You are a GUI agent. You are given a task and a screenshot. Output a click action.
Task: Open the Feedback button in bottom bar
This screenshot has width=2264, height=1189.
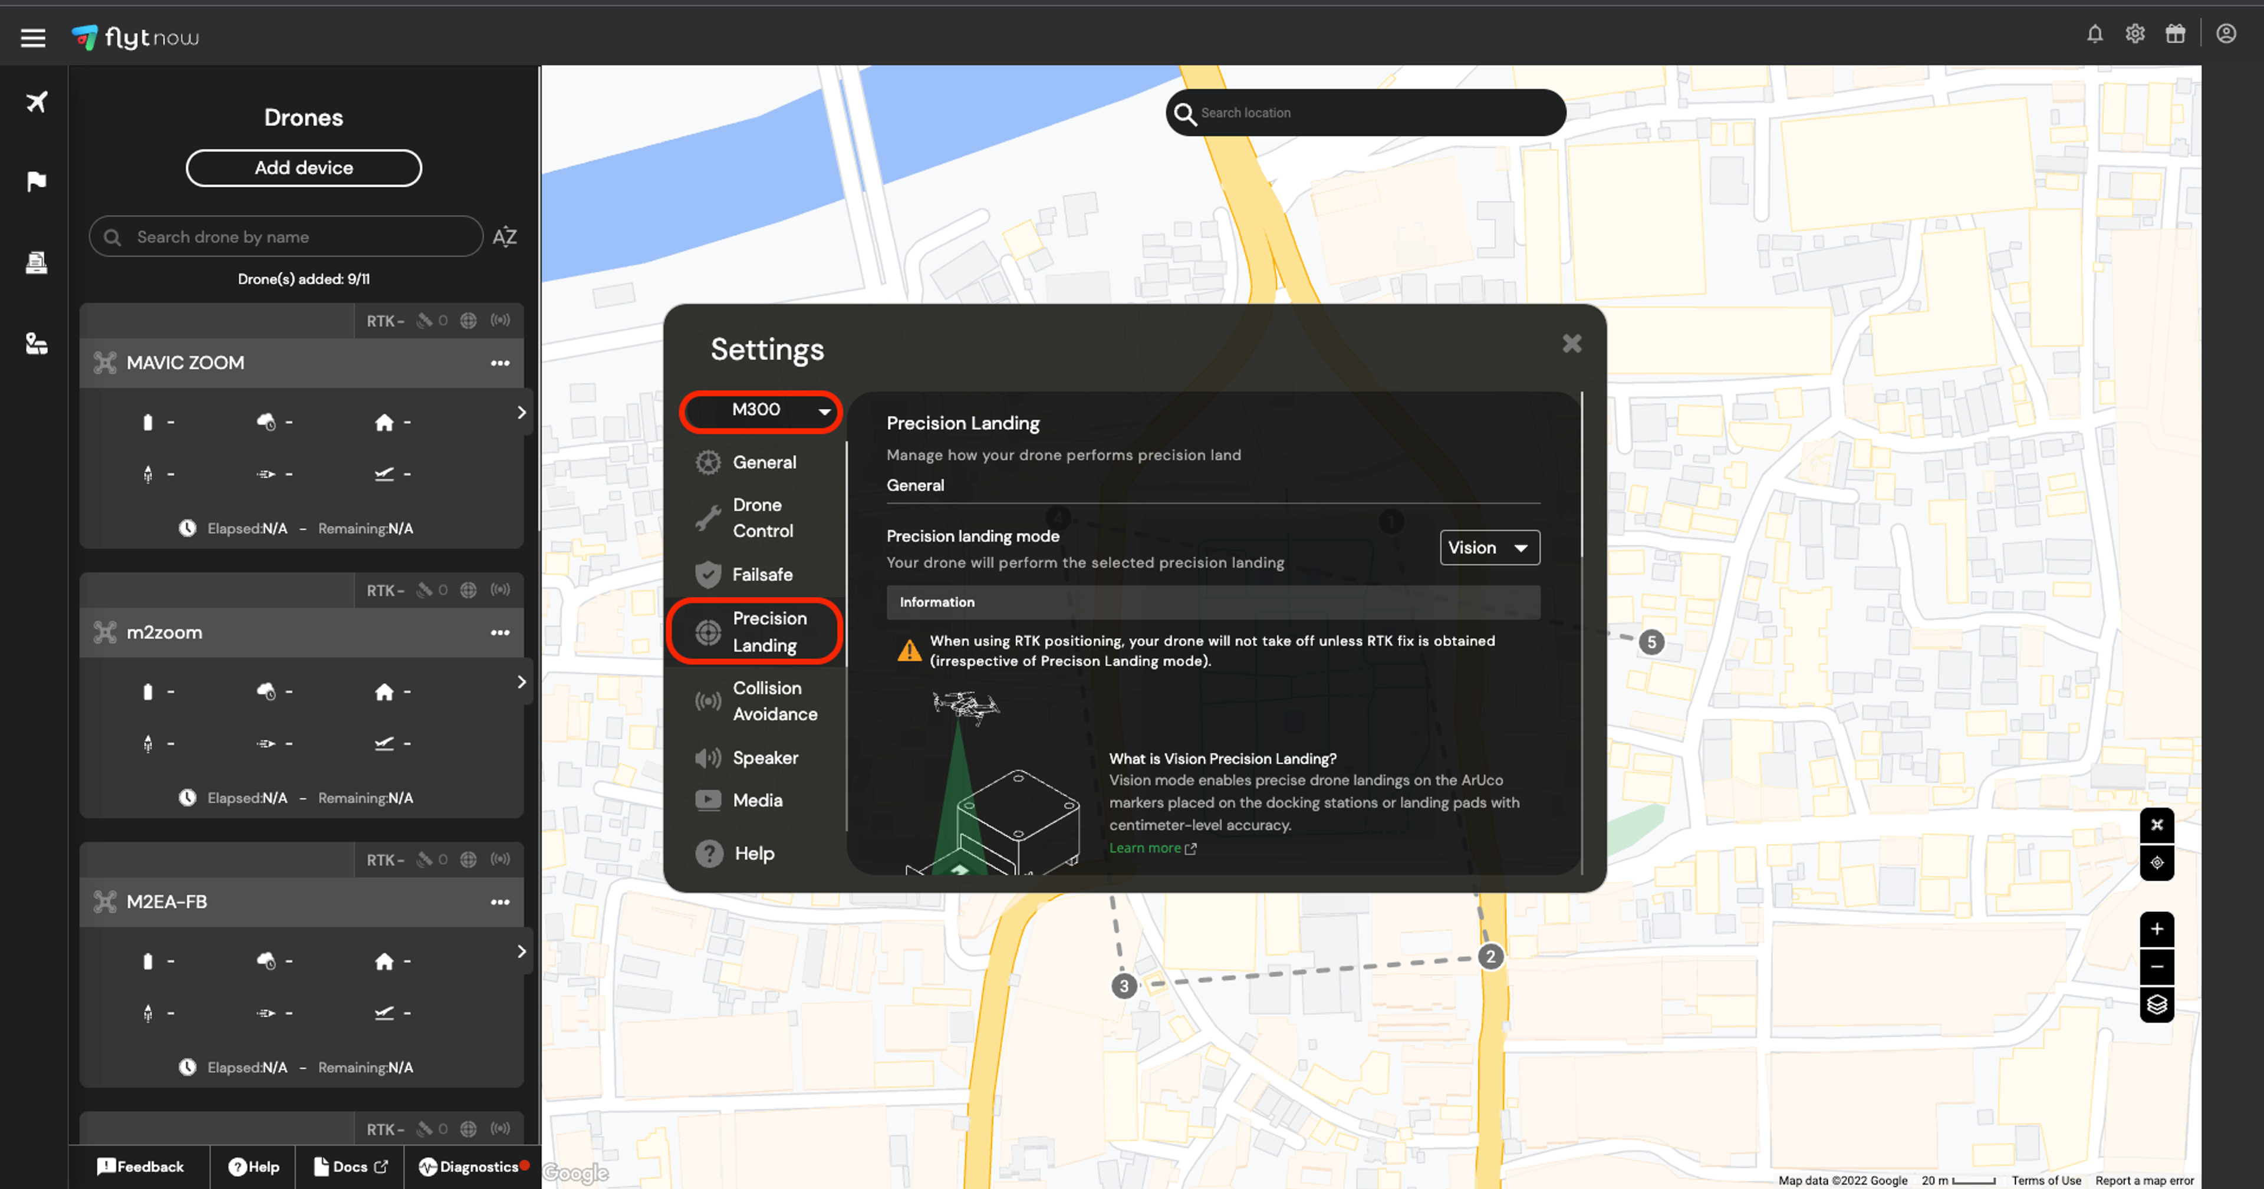click(x=141, y=1167)
